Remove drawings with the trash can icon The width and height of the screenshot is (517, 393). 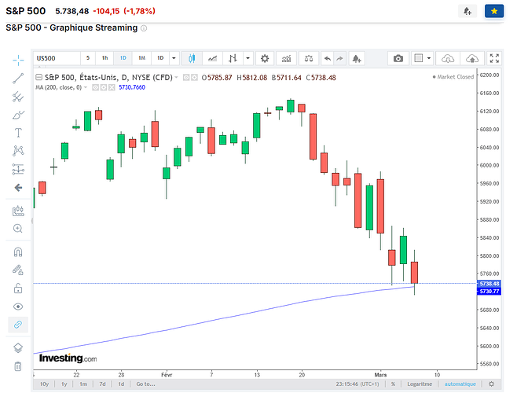pyautogui.click(x=18, y=366)
